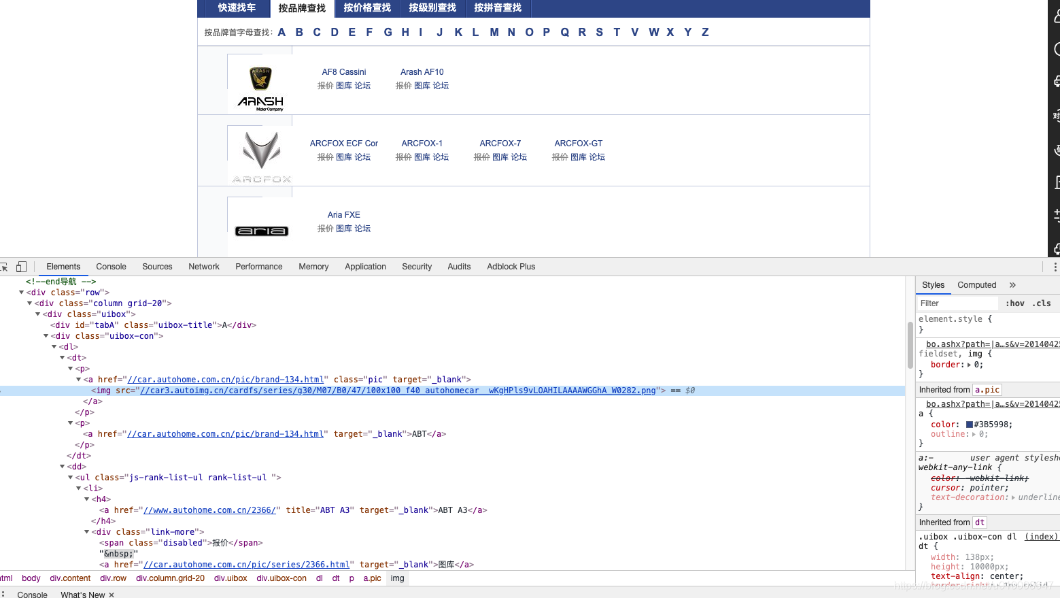Open the Audits tab
The image size is (1060, 598).
[459, 267]
